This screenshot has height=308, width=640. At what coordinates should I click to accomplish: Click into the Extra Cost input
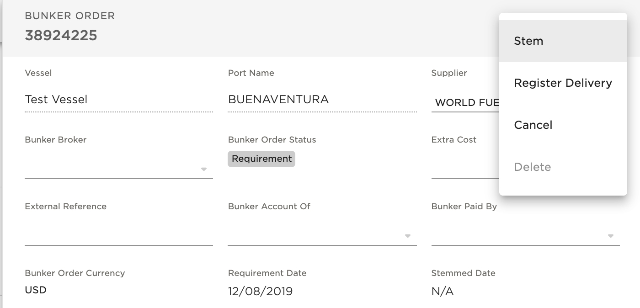pyautogui.click(x=464, y=169)
